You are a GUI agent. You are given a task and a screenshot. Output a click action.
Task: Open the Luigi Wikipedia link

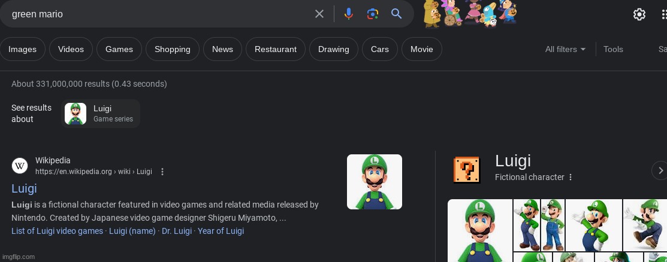pyautogui.click(x=24, y=188)
